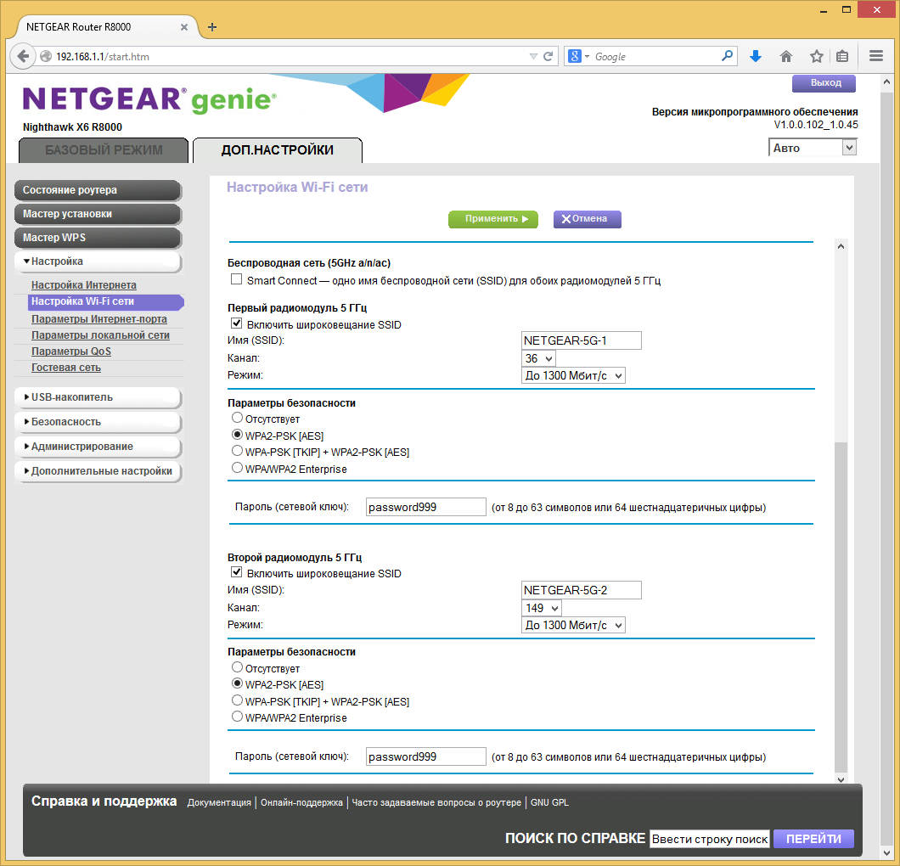This screenshot has width=900, height=866.
Task: Open 'Состояние роутера' menu item
Action: pos(98,190)
